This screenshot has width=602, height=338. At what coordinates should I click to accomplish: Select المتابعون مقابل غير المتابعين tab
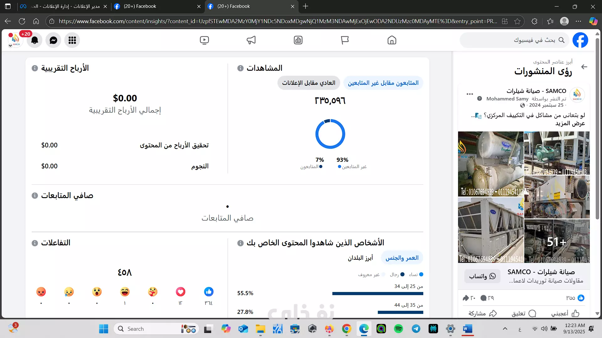tap(383, 83)
